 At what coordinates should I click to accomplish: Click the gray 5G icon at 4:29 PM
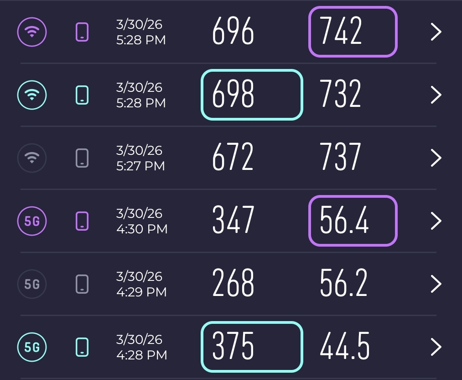31,284
